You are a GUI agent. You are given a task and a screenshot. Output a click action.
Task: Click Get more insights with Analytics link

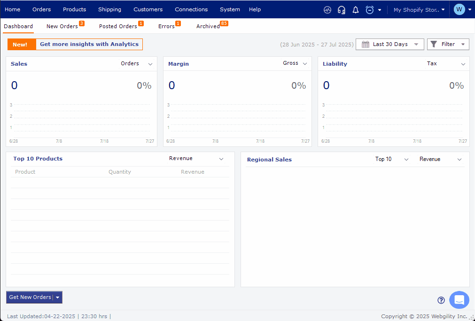(89, 45)
